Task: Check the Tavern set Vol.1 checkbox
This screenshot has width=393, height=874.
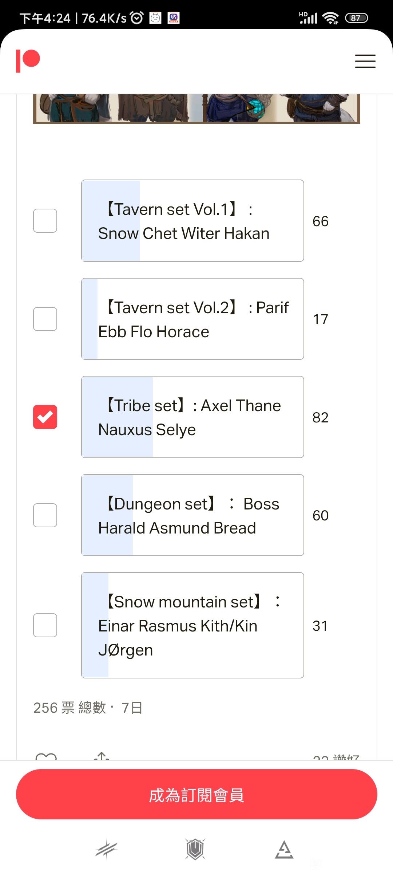Action: click(45, 221)
